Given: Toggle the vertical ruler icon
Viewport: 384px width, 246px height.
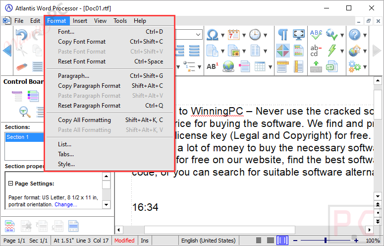Looking at the screenshot, I should pos(299,66).
